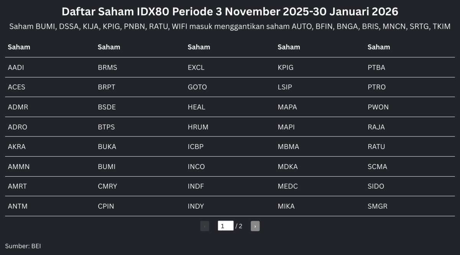Select the CPIN ticker cell

click(106, 206)
